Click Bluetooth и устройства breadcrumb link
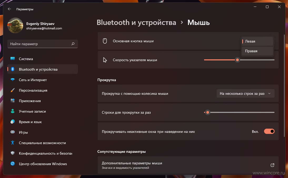The image size is (288, 178). click(136, 23)
